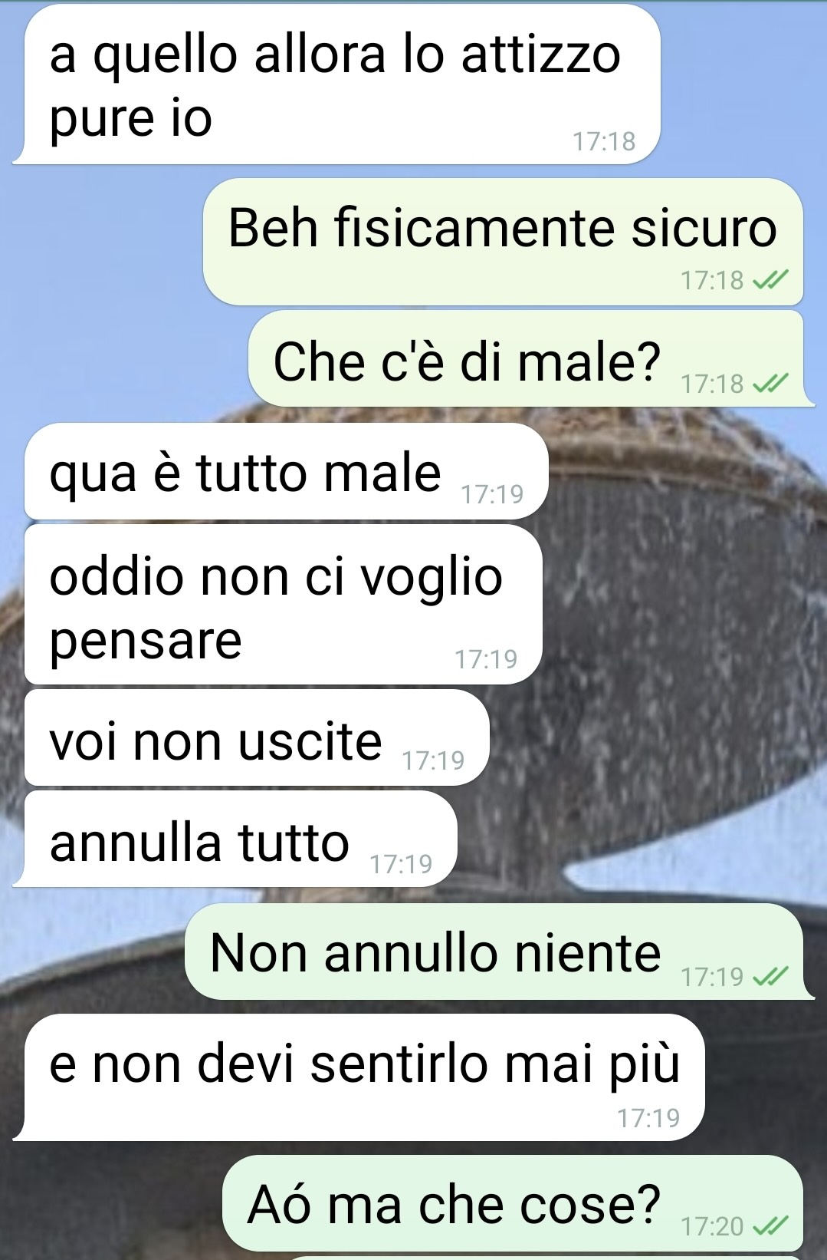Tap the 17:18 timestamp on the first received message

[604, 141]
